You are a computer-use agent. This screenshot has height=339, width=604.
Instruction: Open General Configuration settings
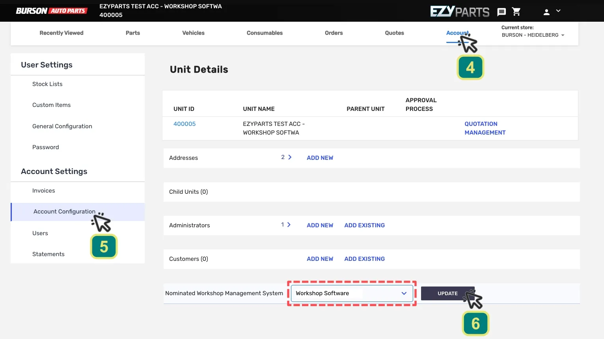tap(62, 126)
